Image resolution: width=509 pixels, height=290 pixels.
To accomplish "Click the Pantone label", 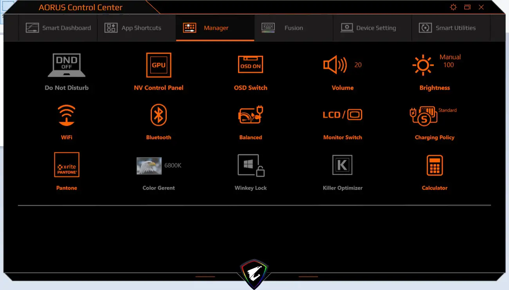I will pos(67,188).
